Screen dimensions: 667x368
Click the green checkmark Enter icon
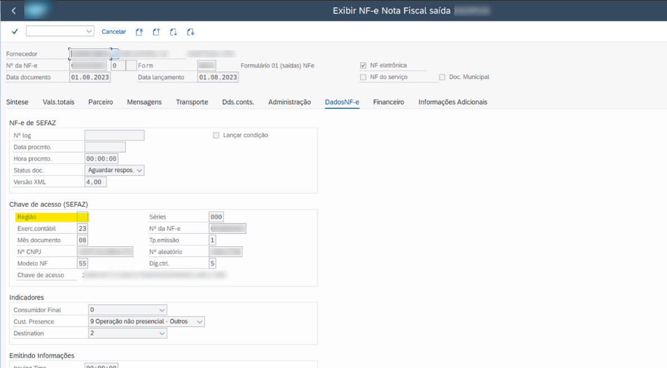click(x=15, y=32)
